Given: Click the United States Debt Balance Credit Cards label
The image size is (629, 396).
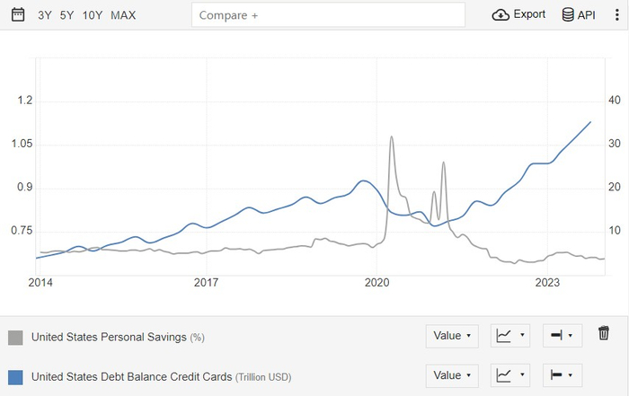Looking at the screenshot, I should [x=131, y=376].
